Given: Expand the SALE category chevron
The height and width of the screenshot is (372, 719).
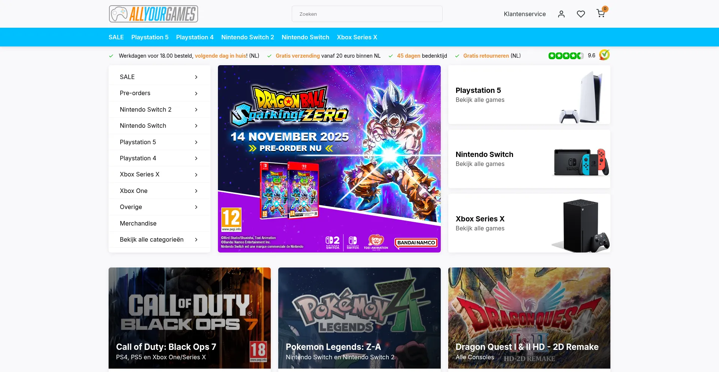Looking at the screenshot, I should (x=196, y=77).
